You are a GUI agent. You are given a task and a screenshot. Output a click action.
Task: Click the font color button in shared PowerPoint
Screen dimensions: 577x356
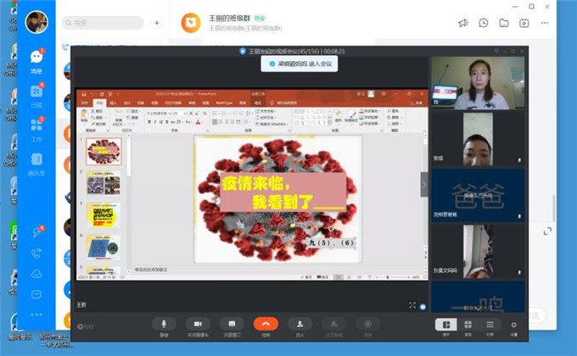coord(198,122)
